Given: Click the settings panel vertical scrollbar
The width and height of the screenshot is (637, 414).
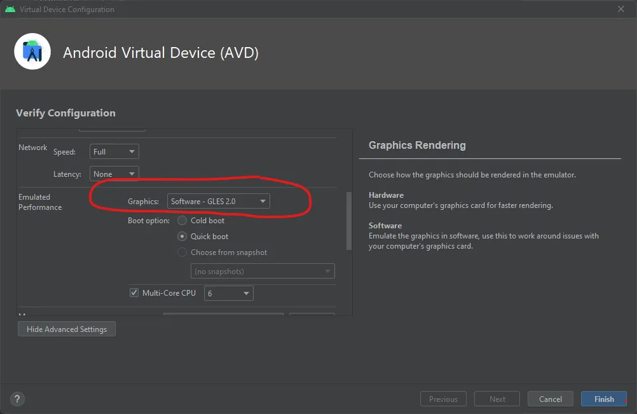Looking at the screenshot, I should click(348, 221).
